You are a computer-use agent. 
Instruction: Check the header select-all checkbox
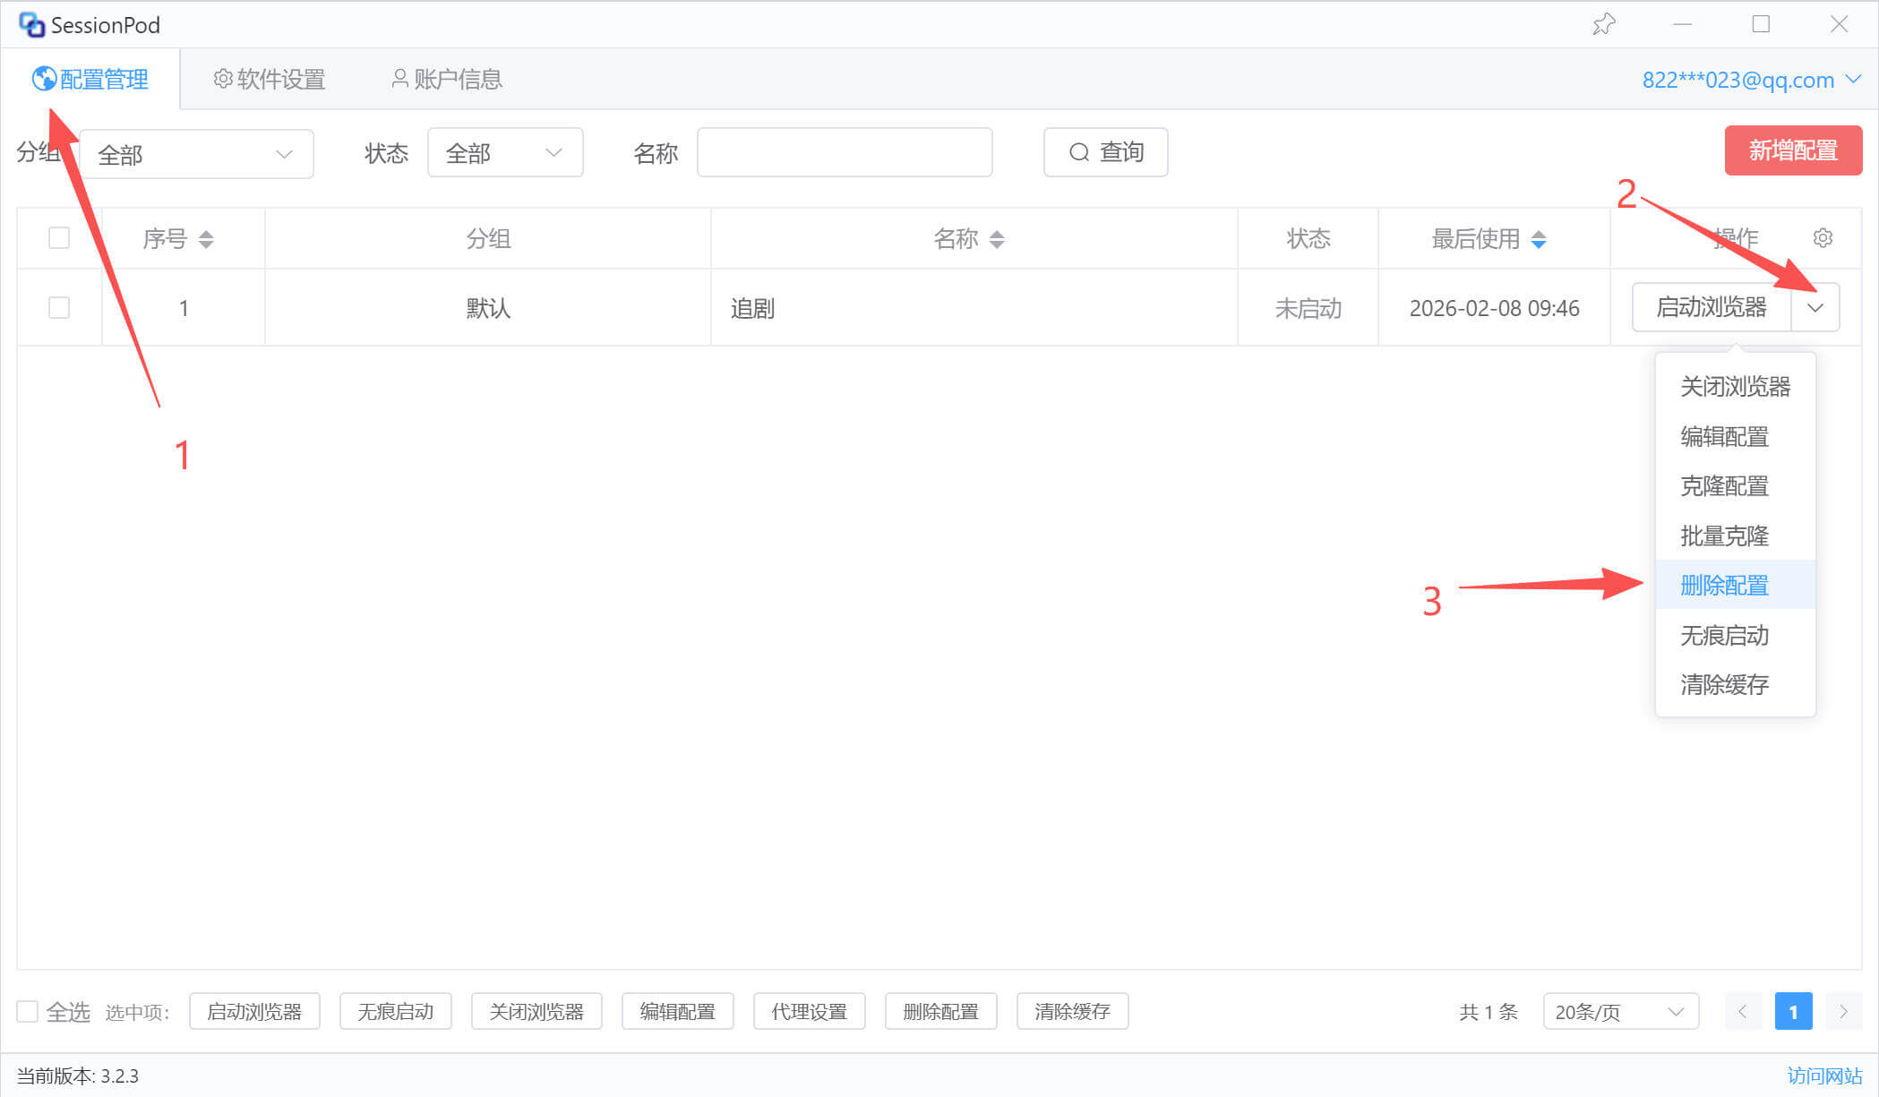[59, 238]
